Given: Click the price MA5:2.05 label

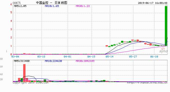Looking at the screenshot, I should 20,6.
